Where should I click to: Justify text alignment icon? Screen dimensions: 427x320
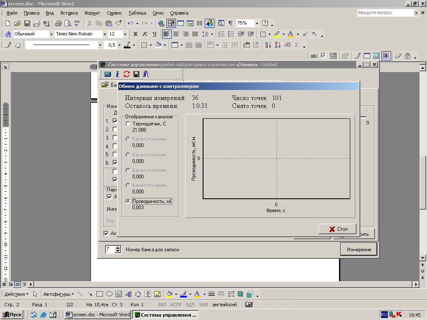point(195,34)
